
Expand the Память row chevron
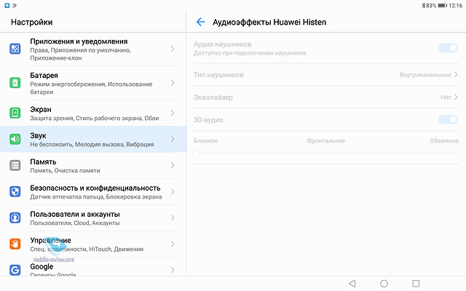pyautogui.click(x=173, y=165)
